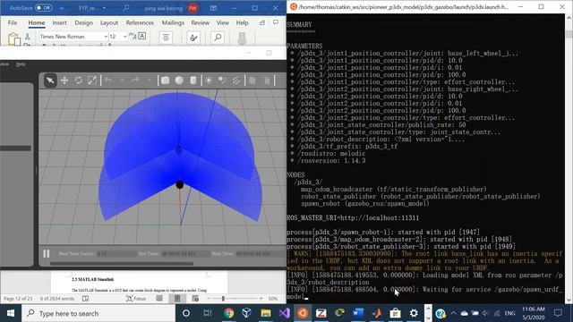Screen dimensions: 573x322
Task: Pause the Gazebo simulation
Action: tap(47, 253)
